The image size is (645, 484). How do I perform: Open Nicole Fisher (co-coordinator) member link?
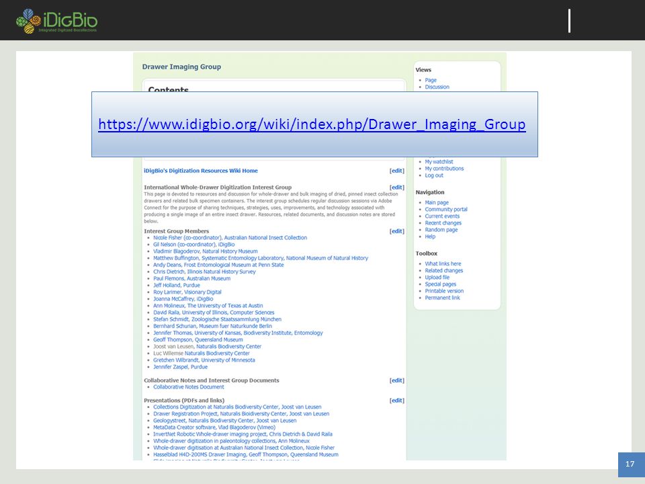click(230, 238)
